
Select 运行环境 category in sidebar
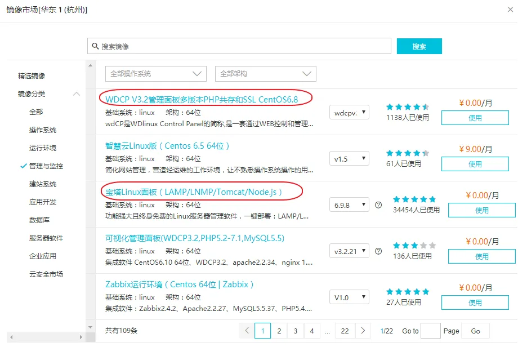tap(43, 148)
